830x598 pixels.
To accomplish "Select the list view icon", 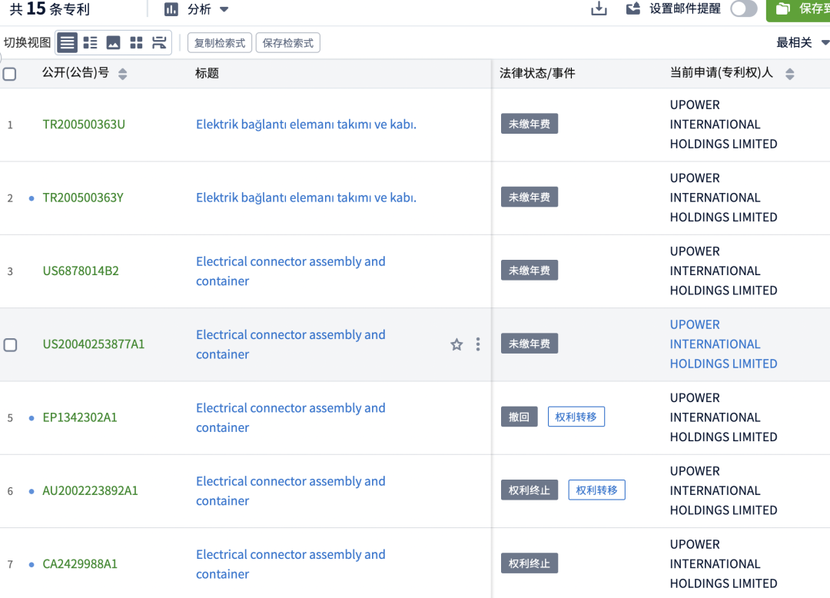I will pos(67,42).
